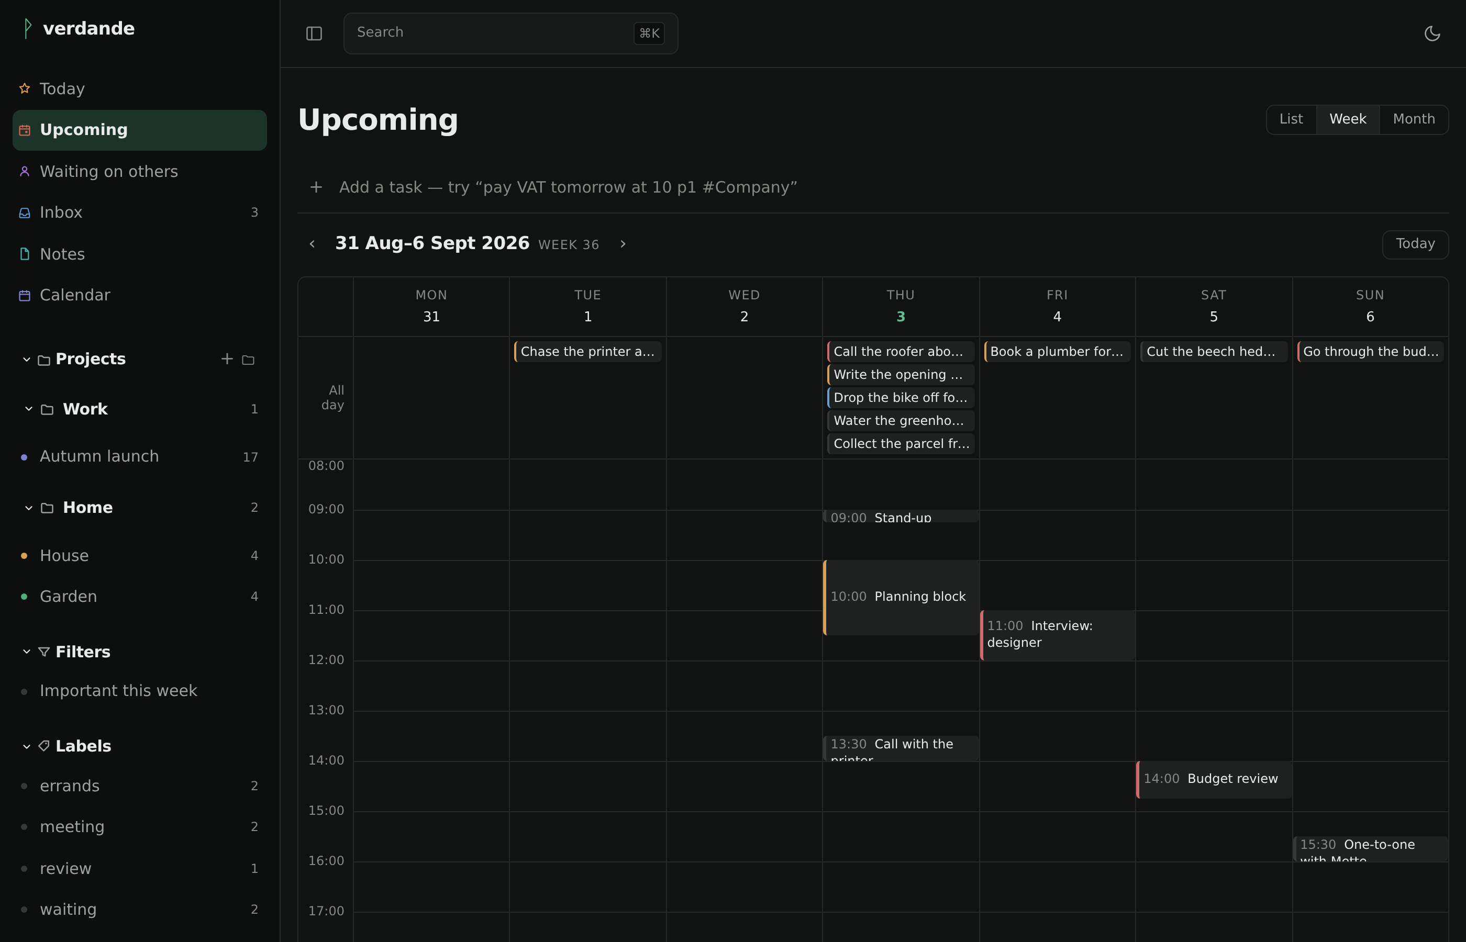1466x942 pixels.
Task: Open the 11:00 Interview: designer event
Action: click(x=1057, y=635)
